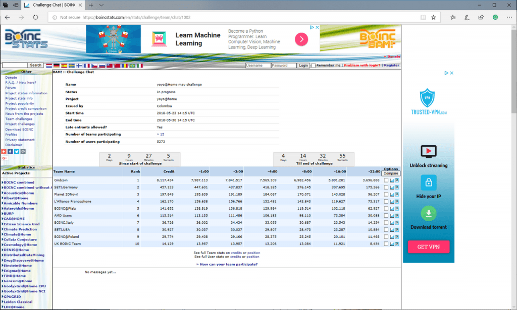The image size is (517, 310).
Task: Open Team challenges in sidebar menu
Action: 19,119
